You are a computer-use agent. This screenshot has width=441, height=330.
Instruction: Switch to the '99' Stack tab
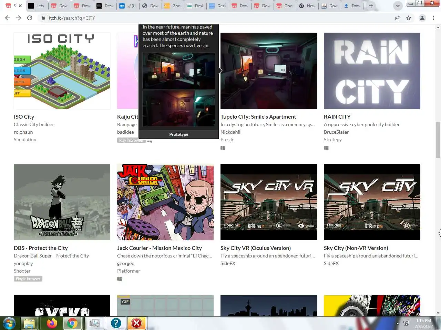[127, 6]
